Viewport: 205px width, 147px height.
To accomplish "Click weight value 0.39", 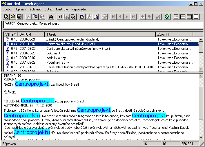I will click(14, 67).
